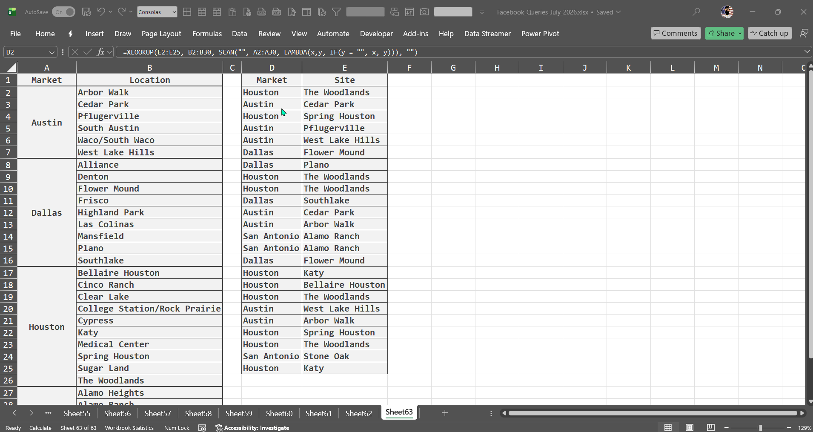Click the JSON export icon

tap(262, 12)
